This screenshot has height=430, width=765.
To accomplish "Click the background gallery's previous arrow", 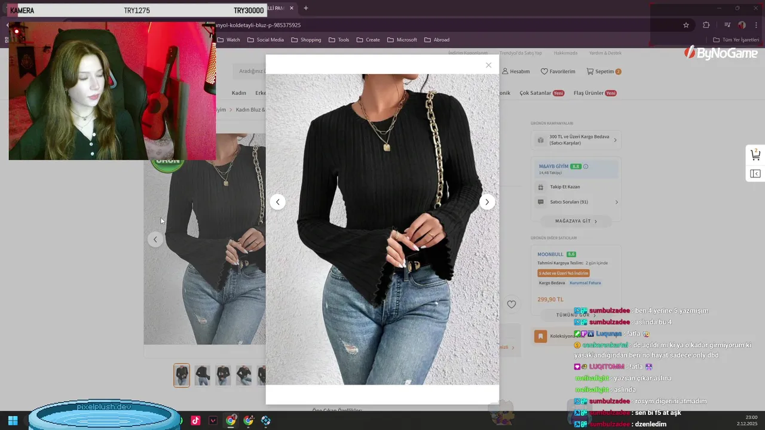I will pos(155,239).
